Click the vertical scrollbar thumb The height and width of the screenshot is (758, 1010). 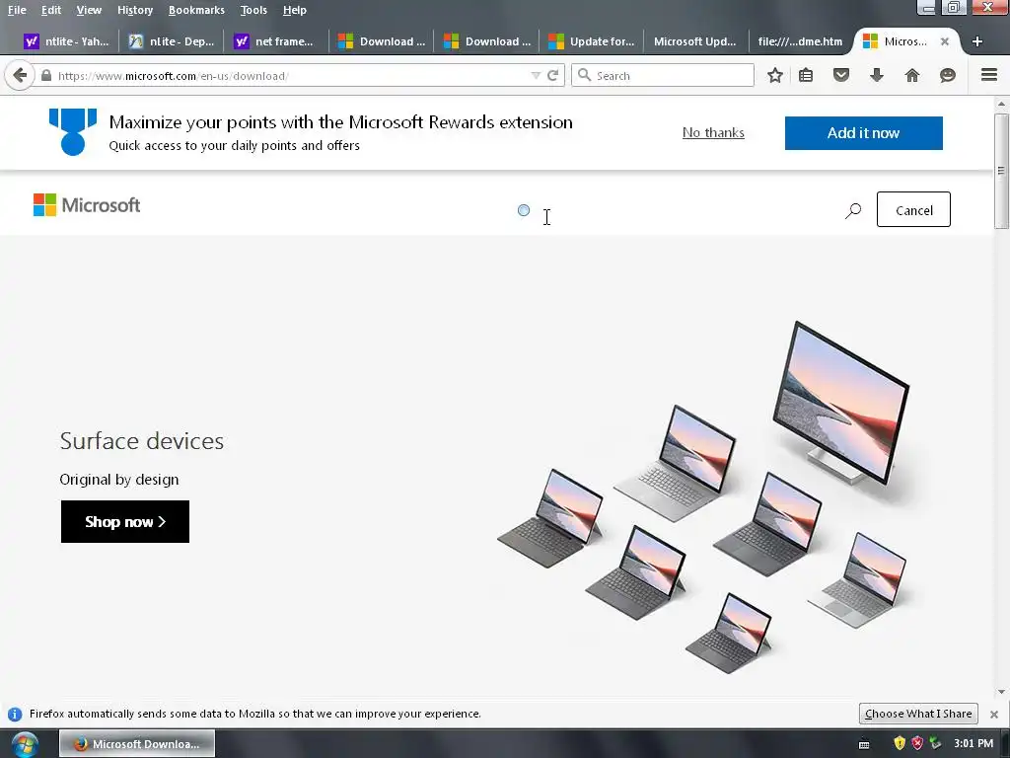coord(1000,171)
